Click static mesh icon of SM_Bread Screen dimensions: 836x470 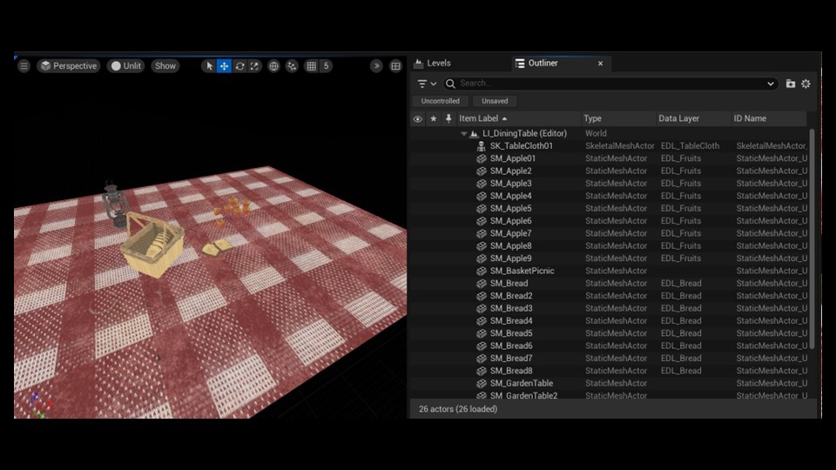(x=482, y=284)
